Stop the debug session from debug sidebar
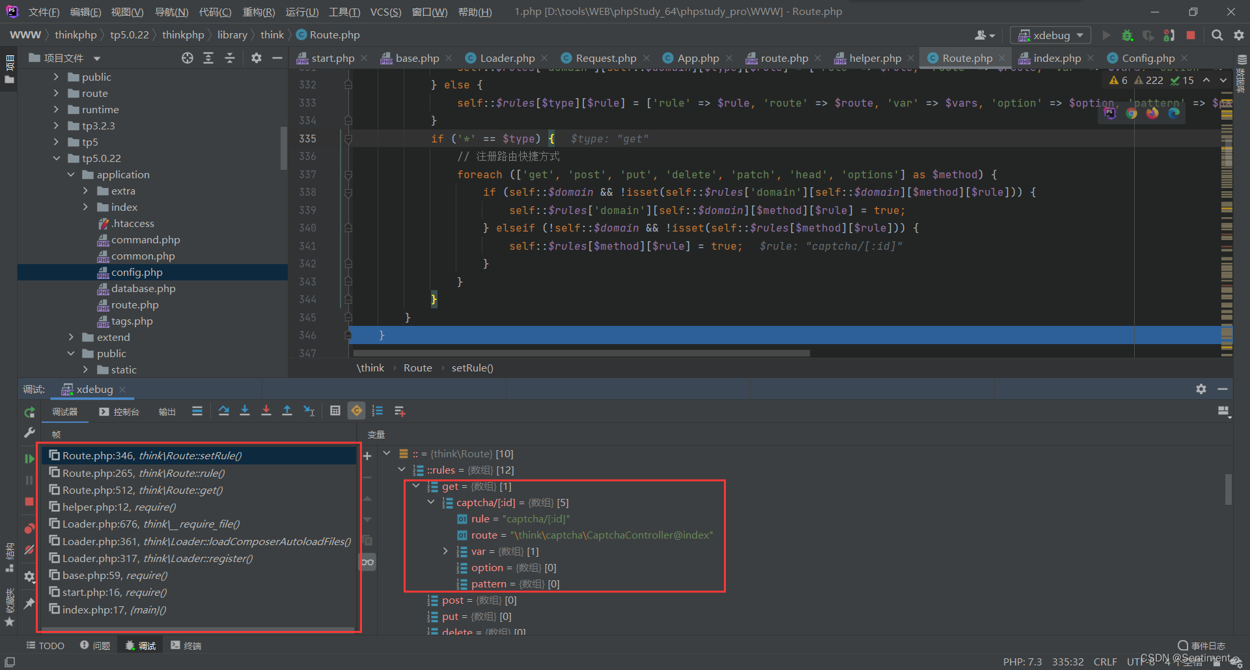 29,502
